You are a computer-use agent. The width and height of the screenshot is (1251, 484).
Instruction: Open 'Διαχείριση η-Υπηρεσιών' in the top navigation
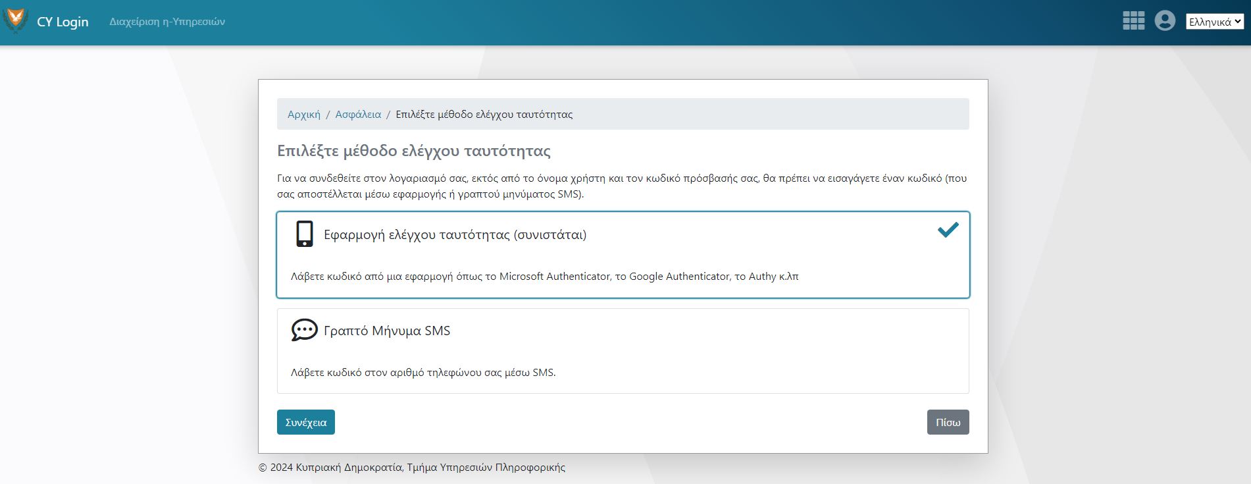[x=167, y=22]
